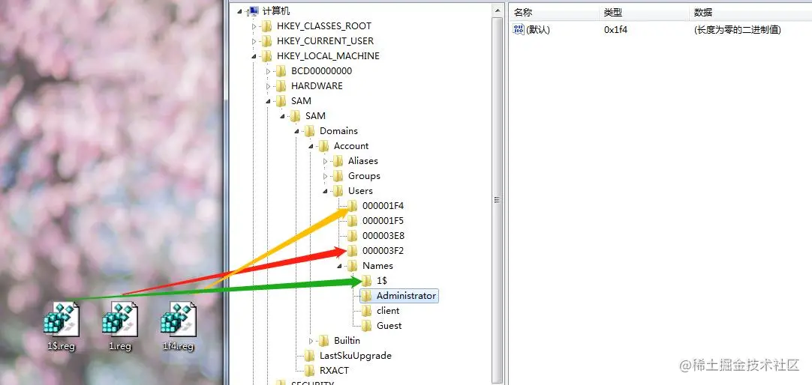The image size is (812, 385).
Task: Select the client key label
Action: click(388, 311)
